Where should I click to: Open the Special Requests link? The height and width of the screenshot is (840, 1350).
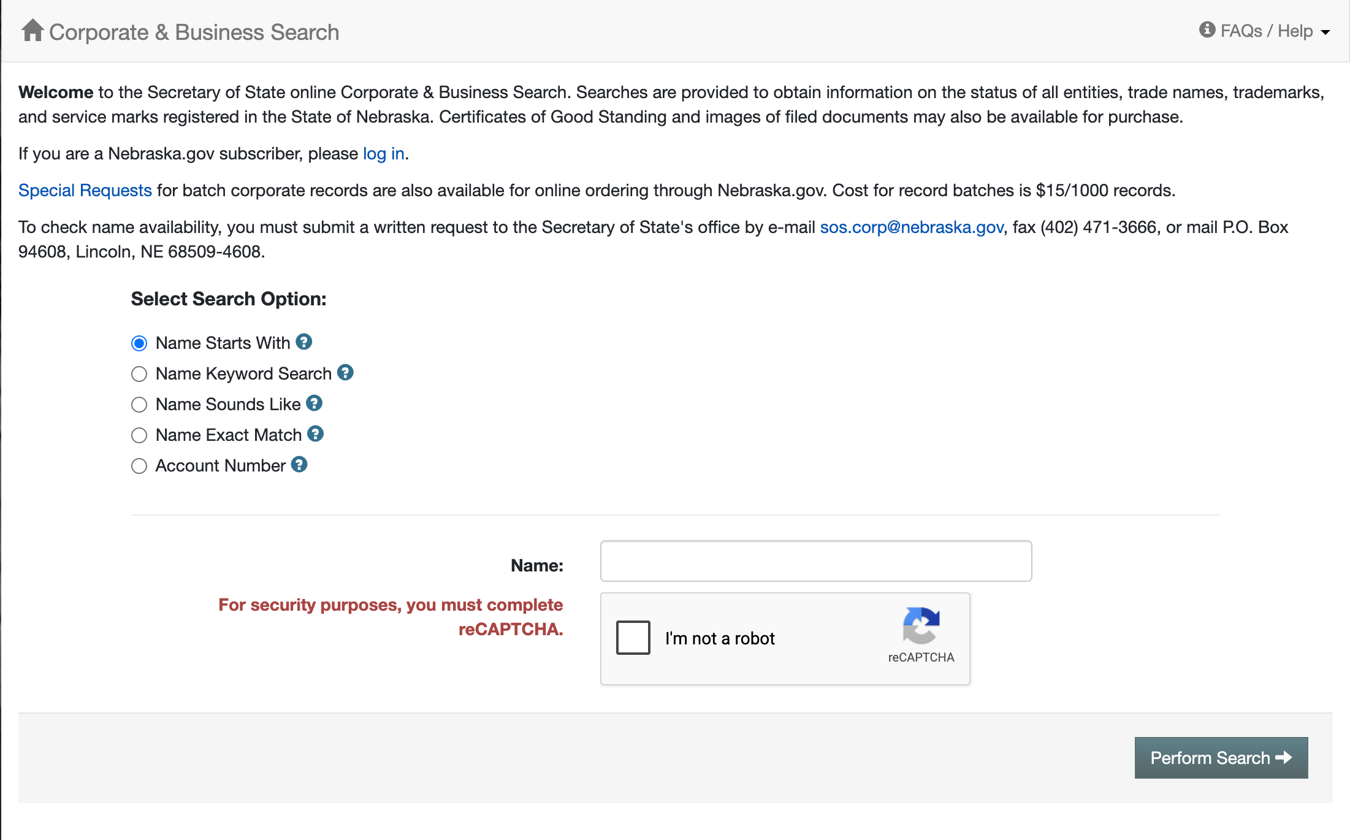85,190
